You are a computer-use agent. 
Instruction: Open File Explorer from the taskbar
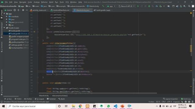[x=73, y=106]
